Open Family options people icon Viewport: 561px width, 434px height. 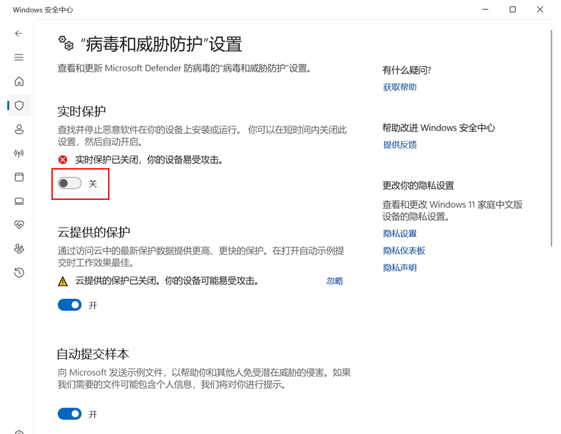pos(19,249)
